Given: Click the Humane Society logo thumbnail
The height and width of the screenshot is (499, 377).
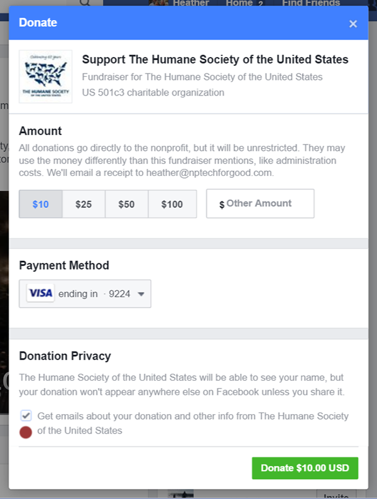Looking at the screenshot, I should tap(45, 77).
